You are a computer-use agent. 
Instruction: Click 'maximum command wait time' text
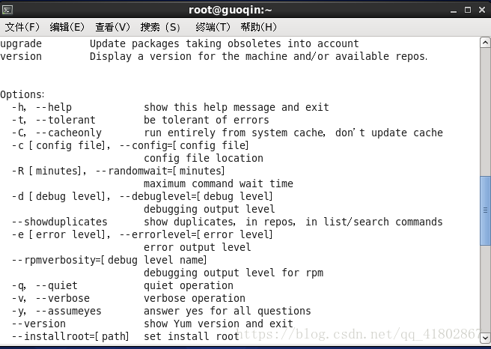[x=219, y=183]
